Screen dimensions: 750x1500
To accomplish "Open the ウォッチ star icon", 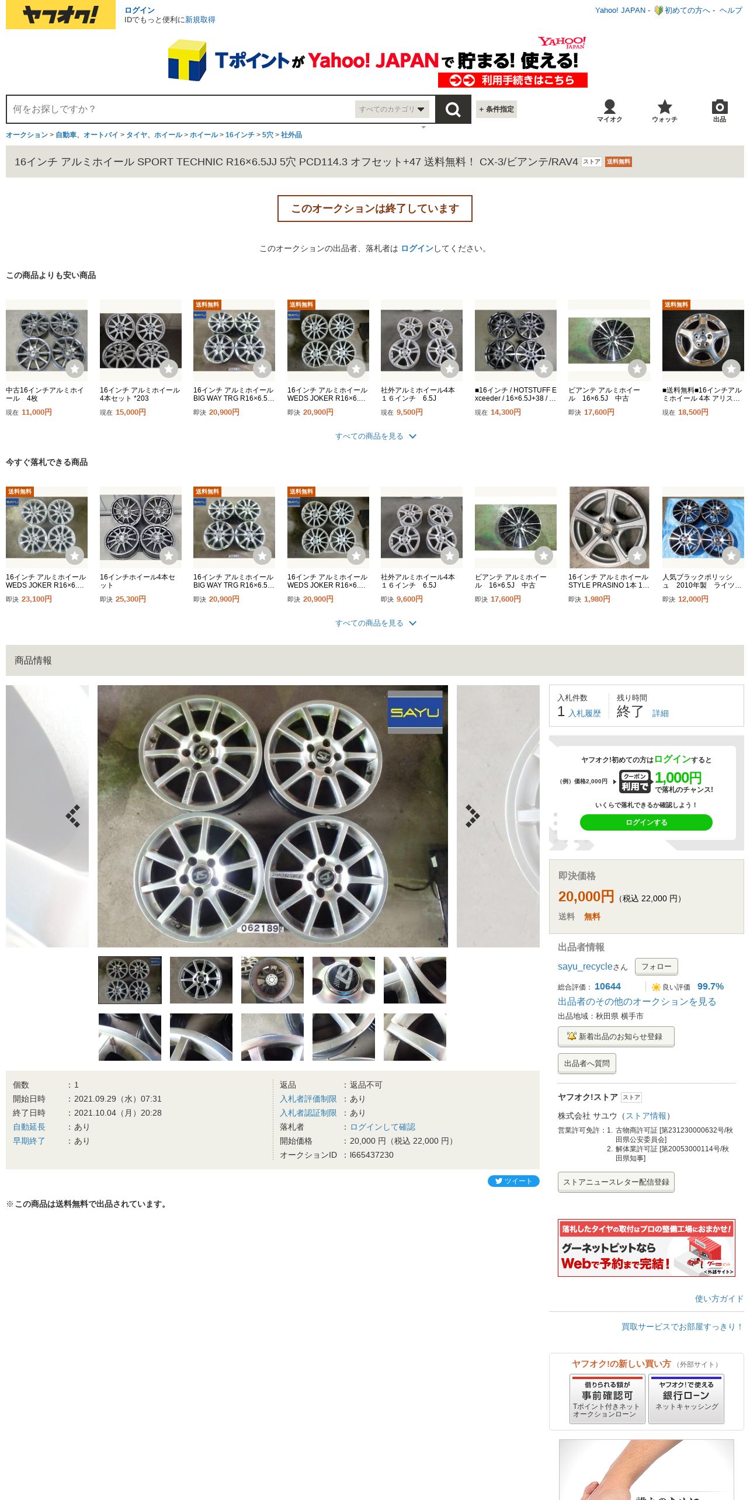I will 665,110.
